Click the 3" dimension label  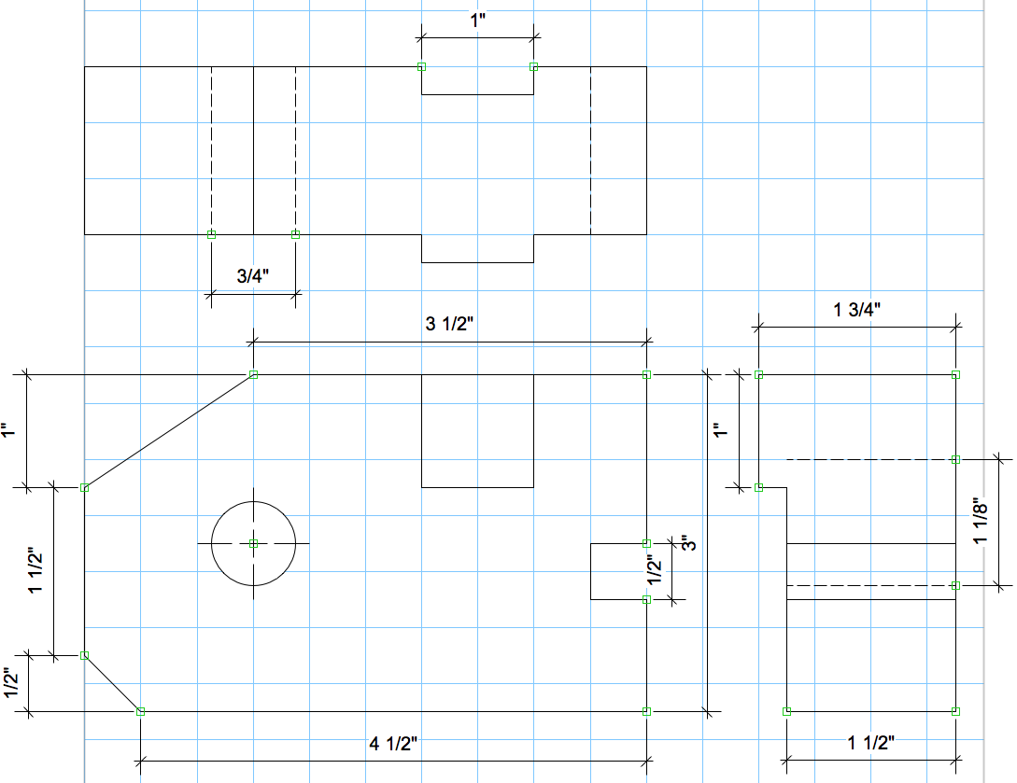[690, 544]
